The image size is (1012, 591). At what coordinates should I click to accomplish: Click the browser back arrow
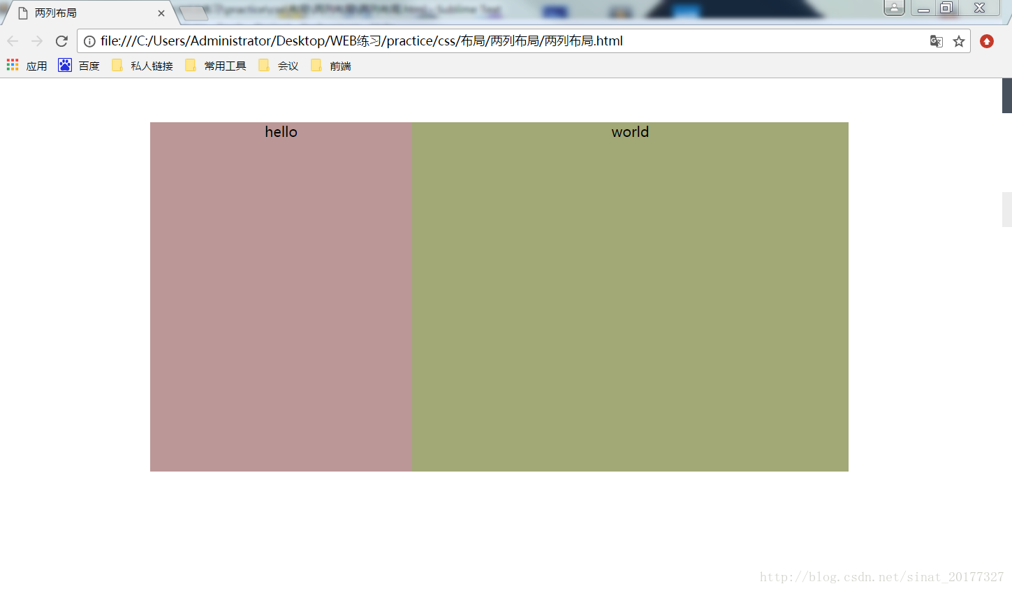(13, 41)
